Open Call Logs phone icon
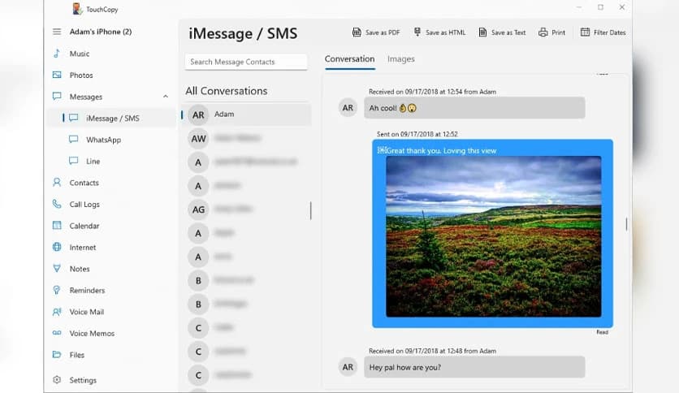The width and height of the screenshot is (679, 393). pyautogui.click(x=57, y=205)
